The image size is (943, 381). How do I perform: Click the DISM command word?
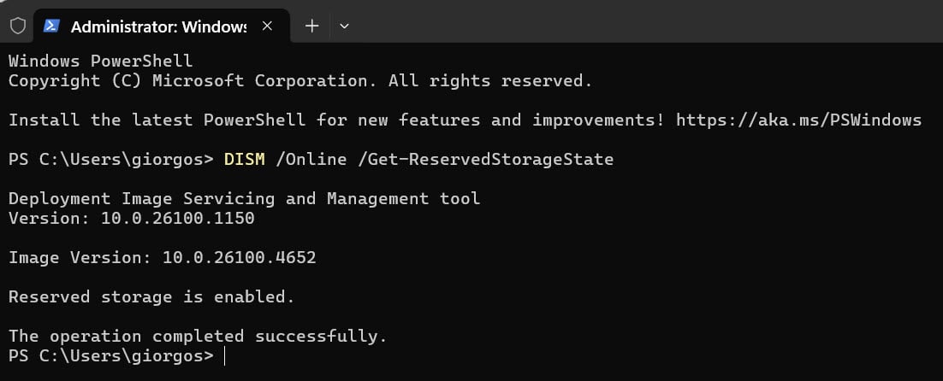click(243, 159)
